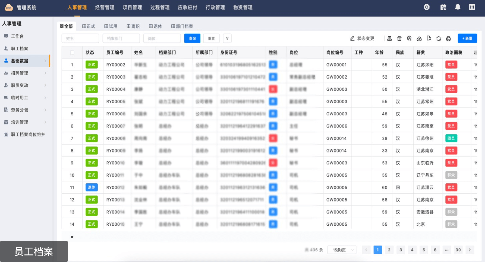Image resolution: width=485 pixels, height=262 pixels.
Task: Click the cloud upload icon
Action: [419, 39]
